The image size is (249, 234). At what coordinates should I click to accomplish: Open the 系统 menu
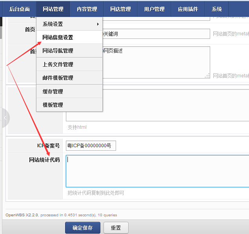click(216, 9)
